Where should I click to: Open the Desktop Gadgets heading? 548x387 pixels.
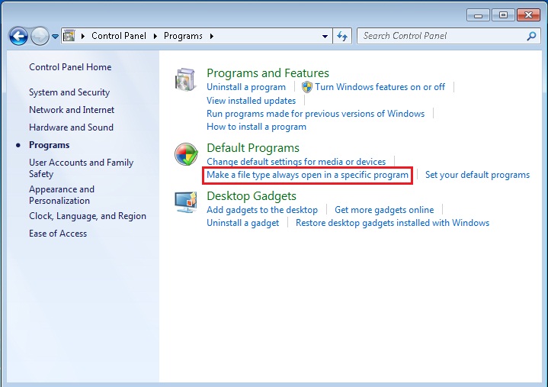coord(252,196)
